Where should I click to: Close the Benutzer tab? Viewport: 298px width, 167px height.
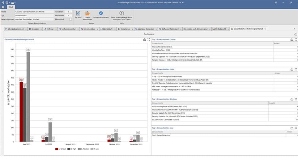pyautogui.click(x=41, y=29)
